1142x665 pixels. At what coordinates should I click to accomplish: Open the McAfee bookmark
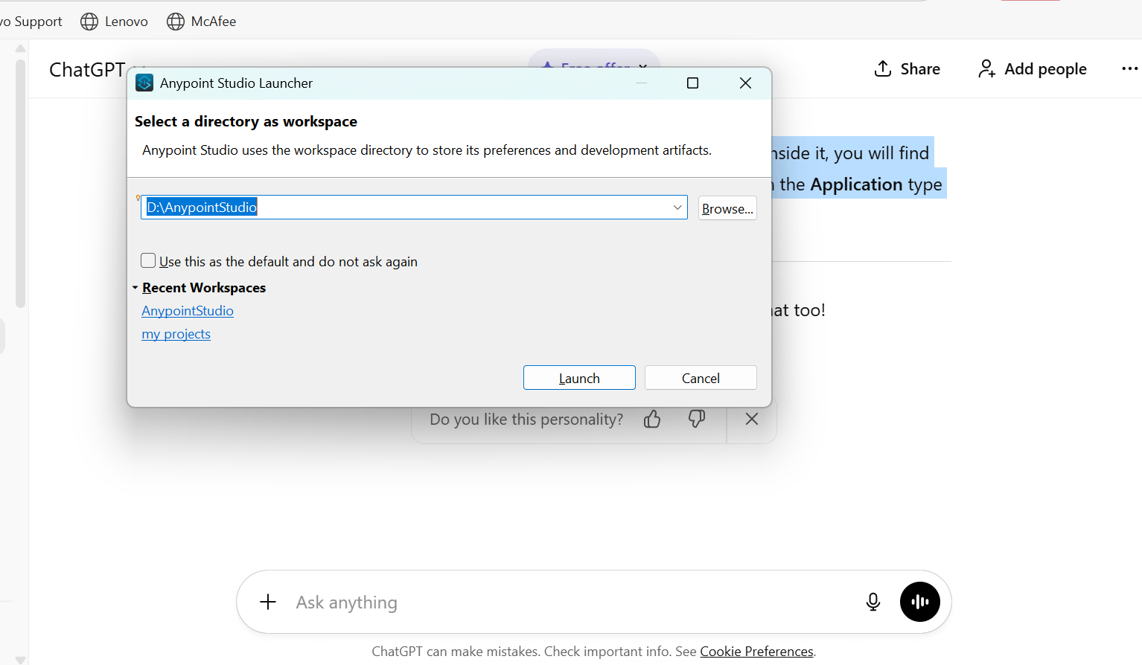click(x=202, y=22)
